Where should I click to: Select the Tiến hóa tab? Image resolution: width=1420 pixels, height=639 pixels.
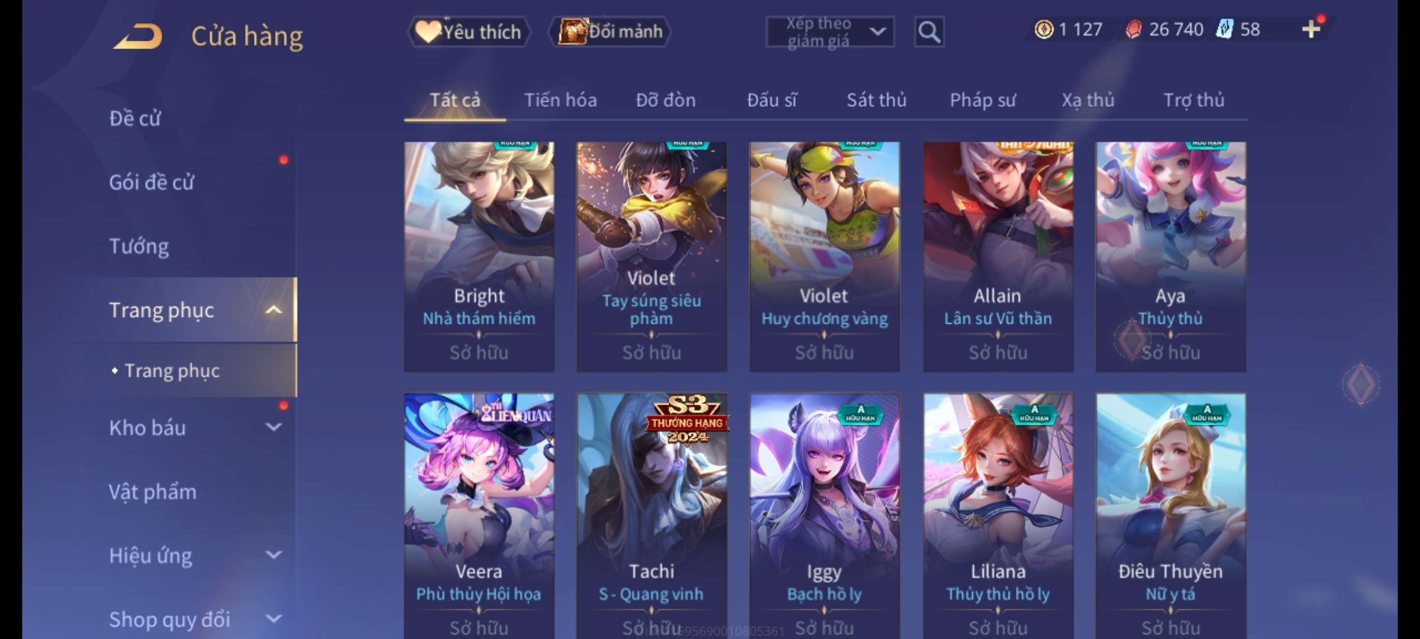pyautogui.click(x=560, y=100)
